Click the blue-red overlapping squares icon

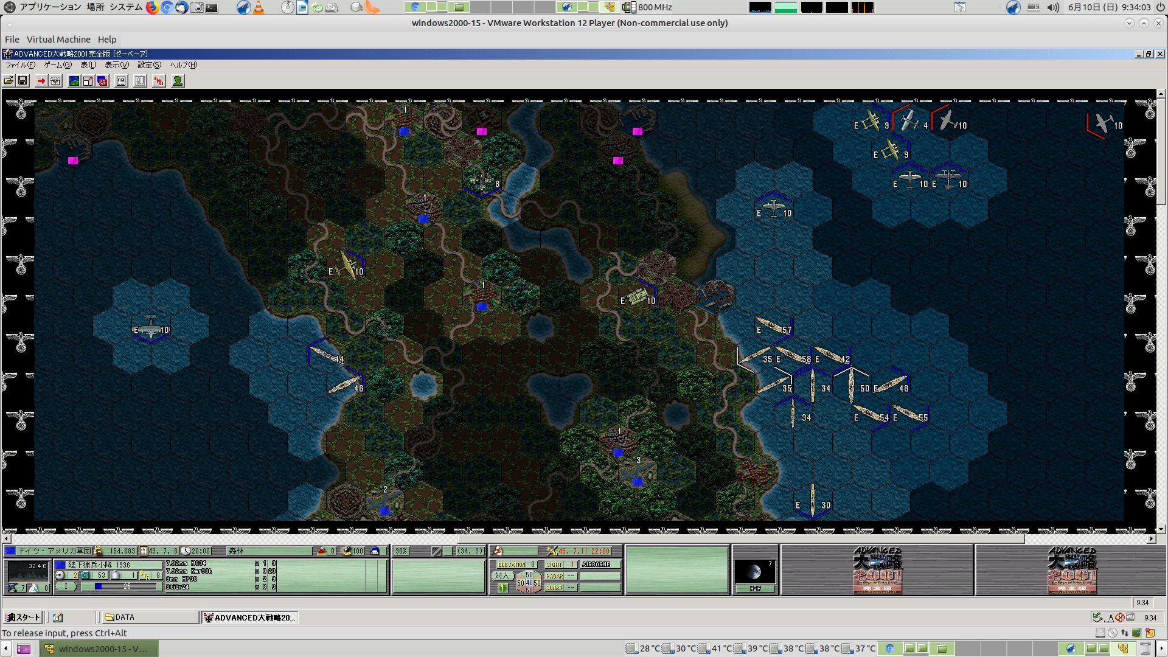coord(102,81)
